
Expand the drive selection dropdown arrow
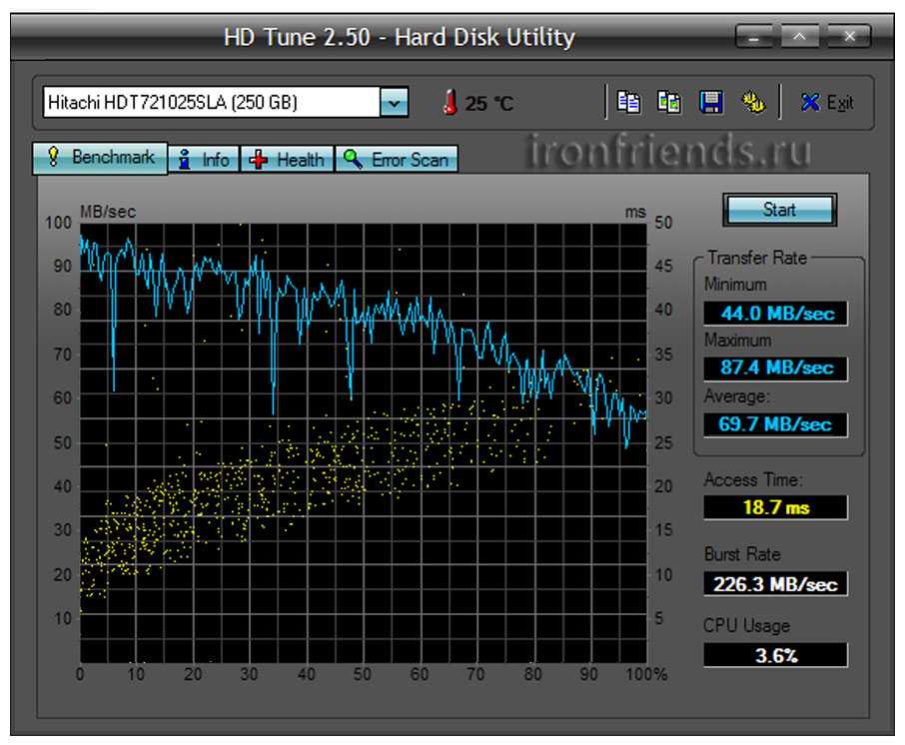395,102
